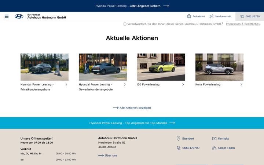264x165 pixels.
Task: Click the Aktuelle Aktionen heading
Action: click(132, 38)
